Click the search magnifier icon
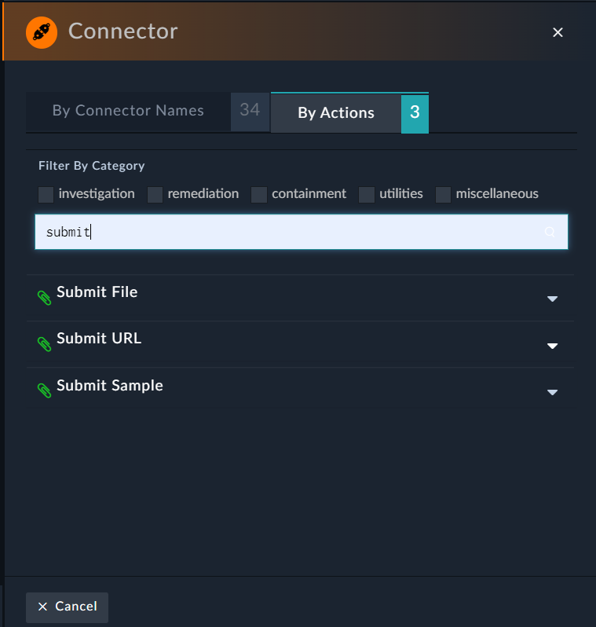The height and width of the screenshot is (627, 596). pyautogui.click(x=550, y=232)
